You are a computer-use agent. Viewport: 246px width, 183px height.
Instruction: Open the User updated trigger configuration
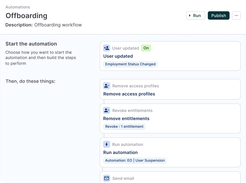[170, 56]
